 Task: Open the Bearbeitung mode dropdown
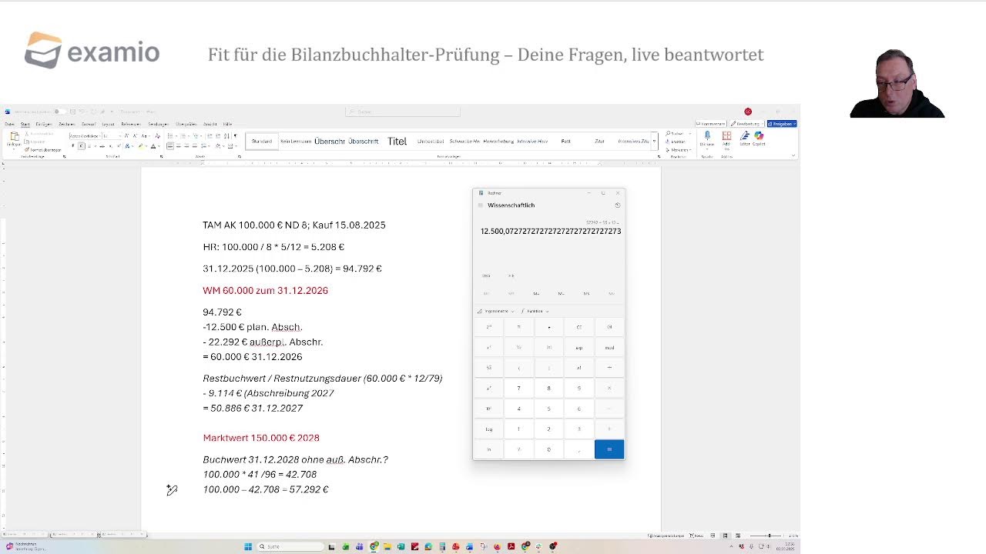747,124
